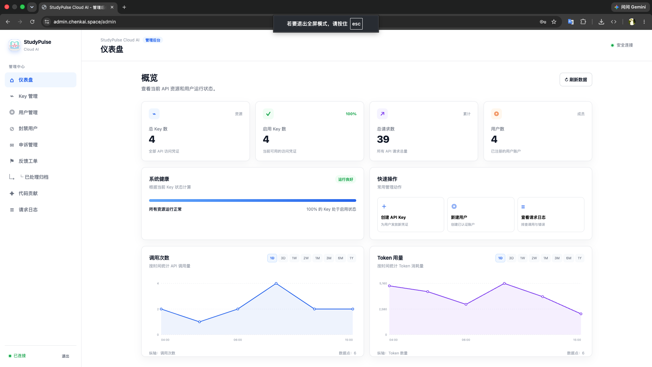This screenshot has height=367, width=652.
Task: Go back with the browser back arrow
Action: 8,22
